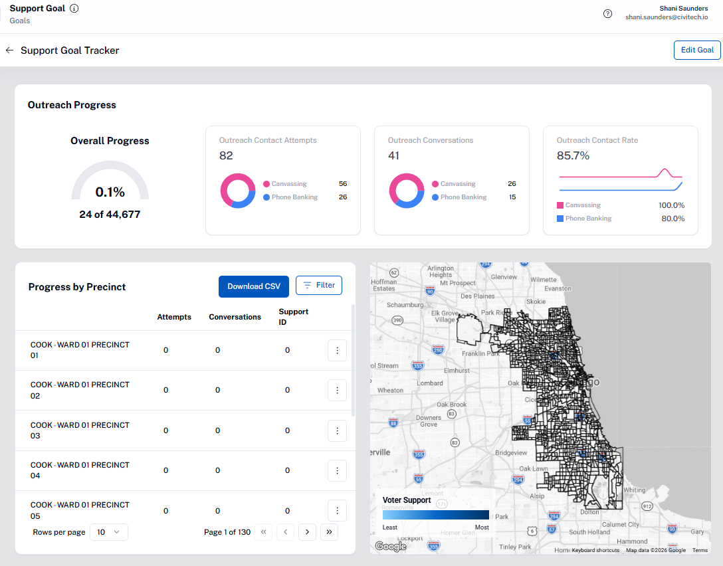Click the Edit Goal button

[696, 50]
